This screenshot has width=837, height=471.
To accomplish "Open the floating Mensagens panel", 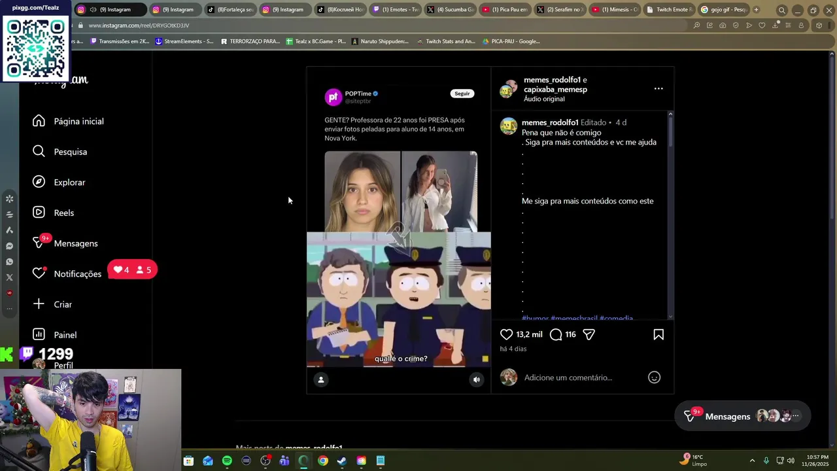I will tap(742, 416).
